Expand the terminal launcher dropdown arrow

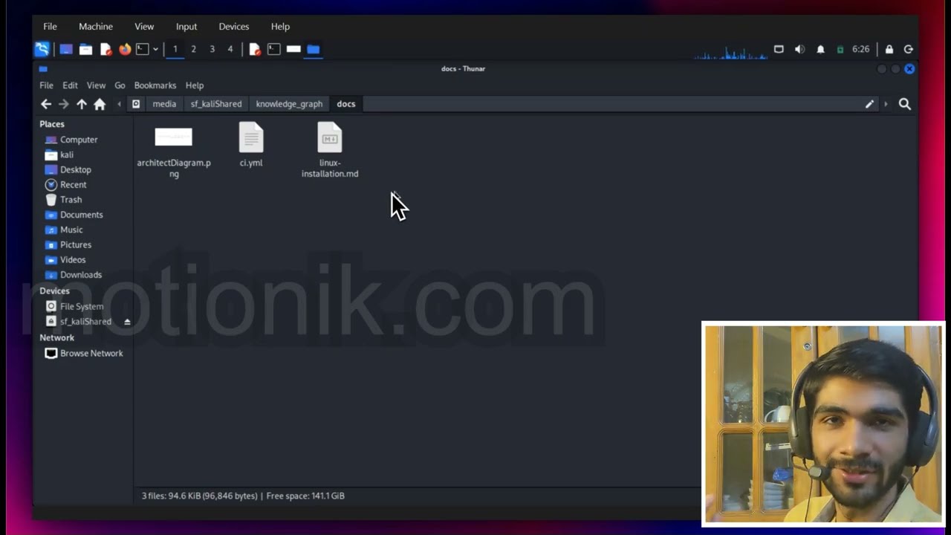[x=155, y=49]
